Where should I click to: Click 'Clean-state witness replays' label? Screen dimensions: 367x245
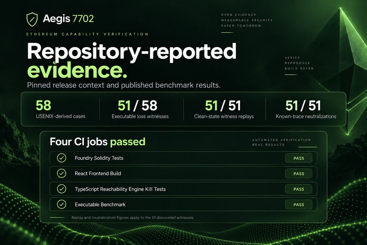point(224,116)
